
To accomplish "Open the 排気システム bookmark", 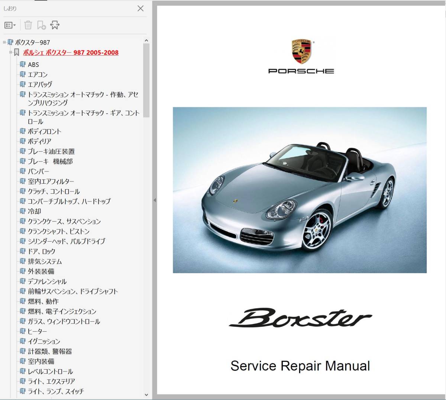I will click(x=45, y=262).
